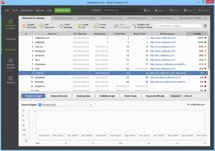Viewport: 215px width, 151px height.
Task: Follow the mac.softpedia.com ranking page link
Action: 162,47
